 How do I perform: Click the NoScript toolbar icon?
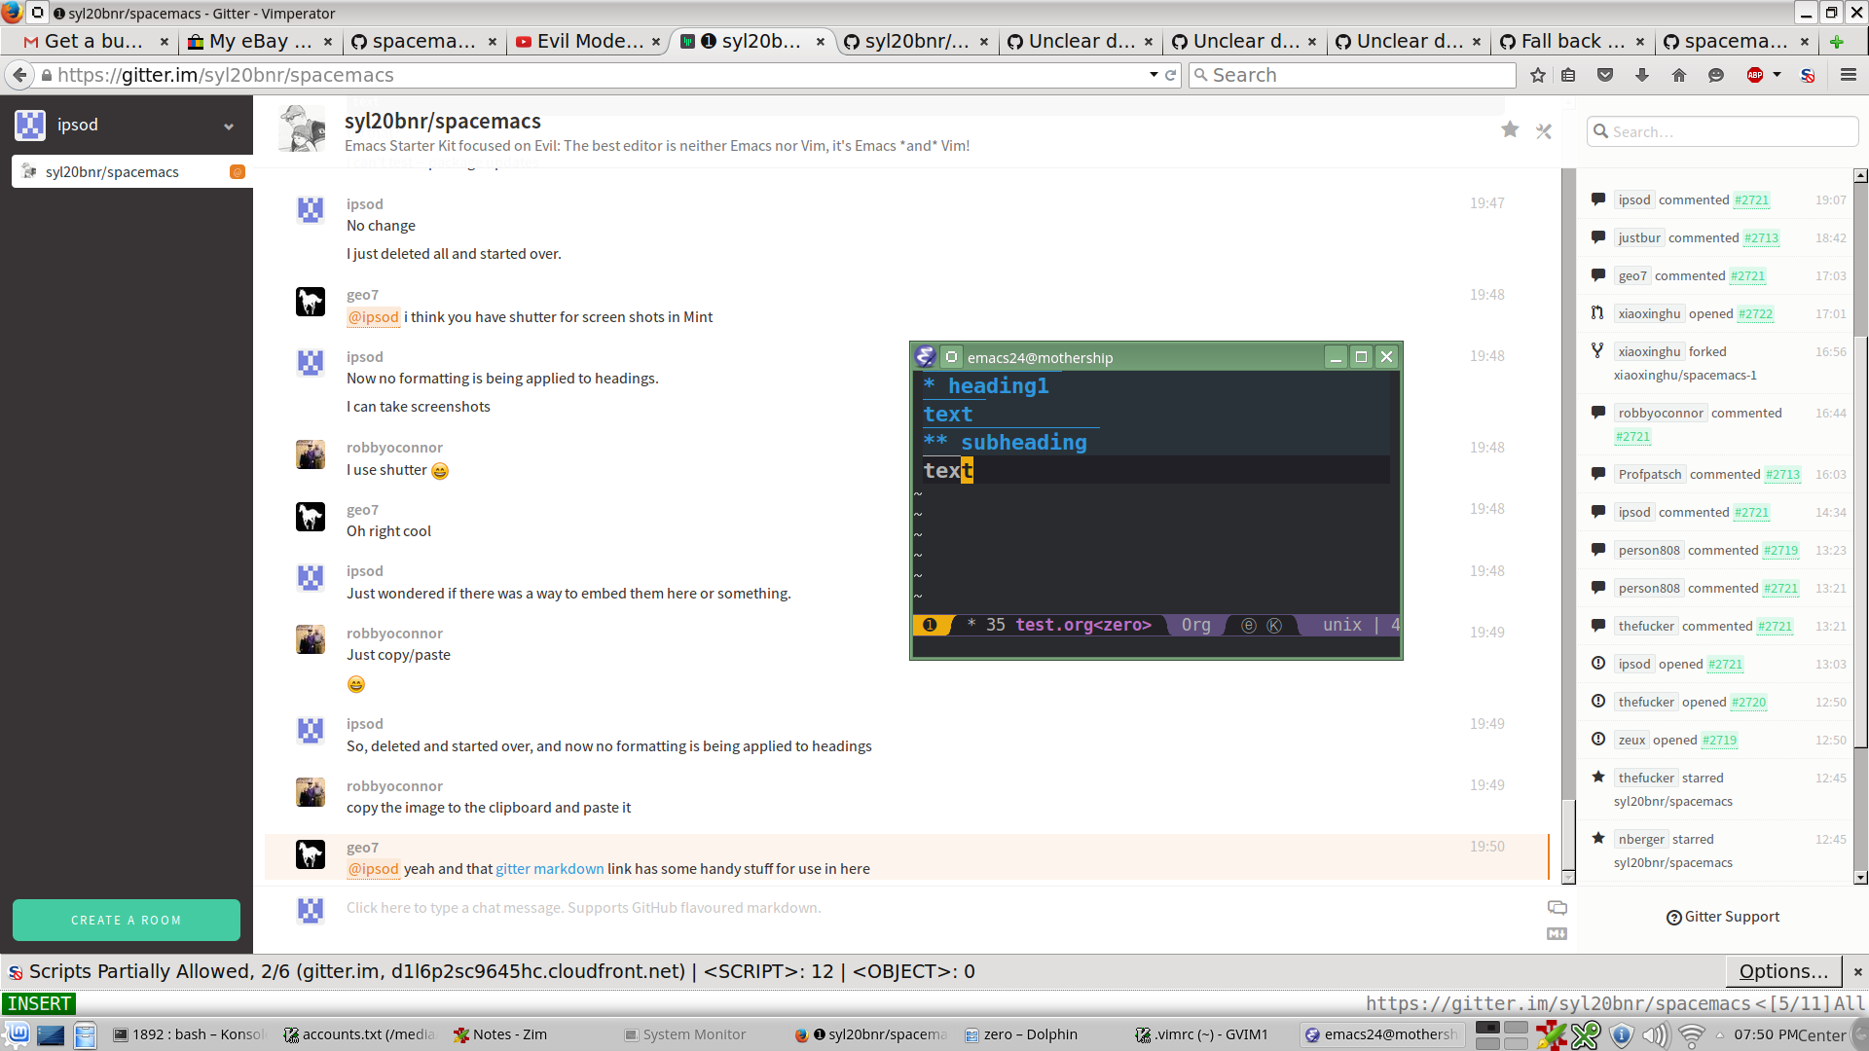tap(1808, 75)
